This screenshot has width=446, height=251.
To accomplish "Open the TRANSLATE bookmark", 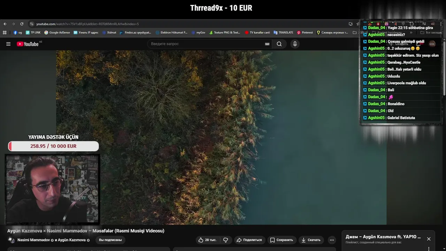I will pos(283,32).
